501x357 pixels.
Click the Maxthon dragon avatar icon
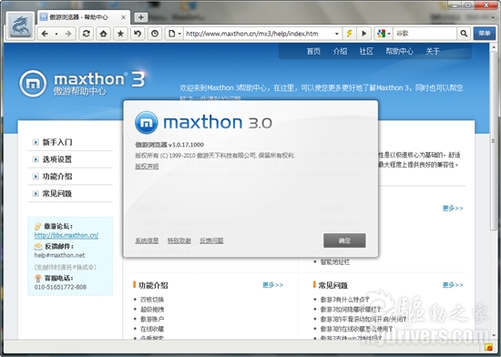coord(20,25)
